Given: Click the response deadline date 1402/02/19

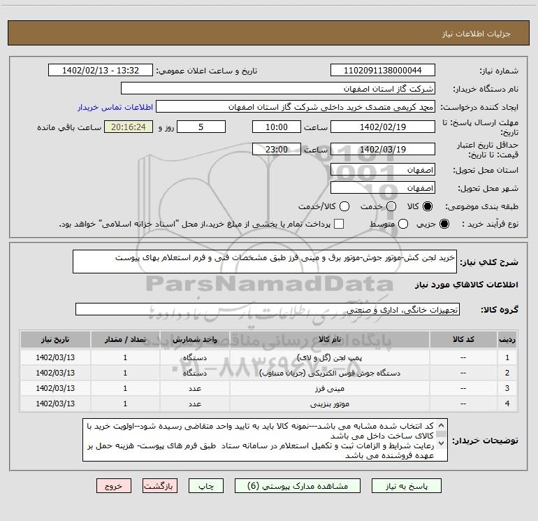Looking at the screenshot, I should [x=383, y=127].
